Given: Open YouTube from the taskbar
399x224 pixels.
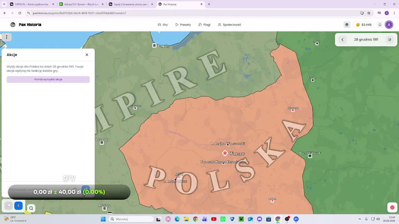Looking at the screenshot, I should coord(214,219).
